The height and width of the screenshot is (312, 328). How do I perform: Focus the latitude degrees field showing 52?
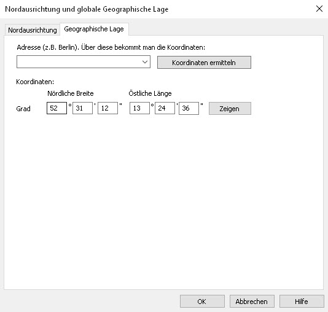pos(57,108)
